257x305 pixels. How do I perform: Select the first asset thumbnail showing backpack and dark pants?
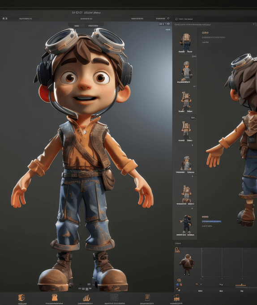pos(185,42)
